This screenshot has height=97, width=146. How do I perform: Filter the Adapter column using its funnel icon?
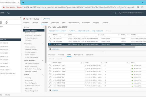(x=65, y=35)
